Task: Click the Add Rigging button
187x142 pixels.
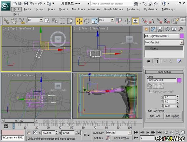Action: click(x=172, y=116)
